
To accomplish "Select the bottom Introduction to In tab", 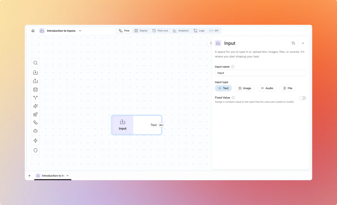I will point(53,176).
